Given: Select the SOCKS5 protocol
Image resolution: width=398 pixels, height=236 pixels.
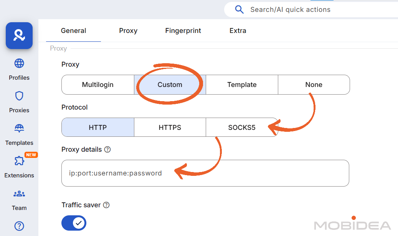Looking at the screenshot, I should [242, 127].
